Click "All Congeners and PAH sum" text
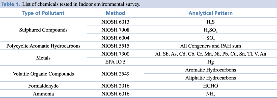Image resolution: width=277 pixels, height=98 pixels. 210,46
